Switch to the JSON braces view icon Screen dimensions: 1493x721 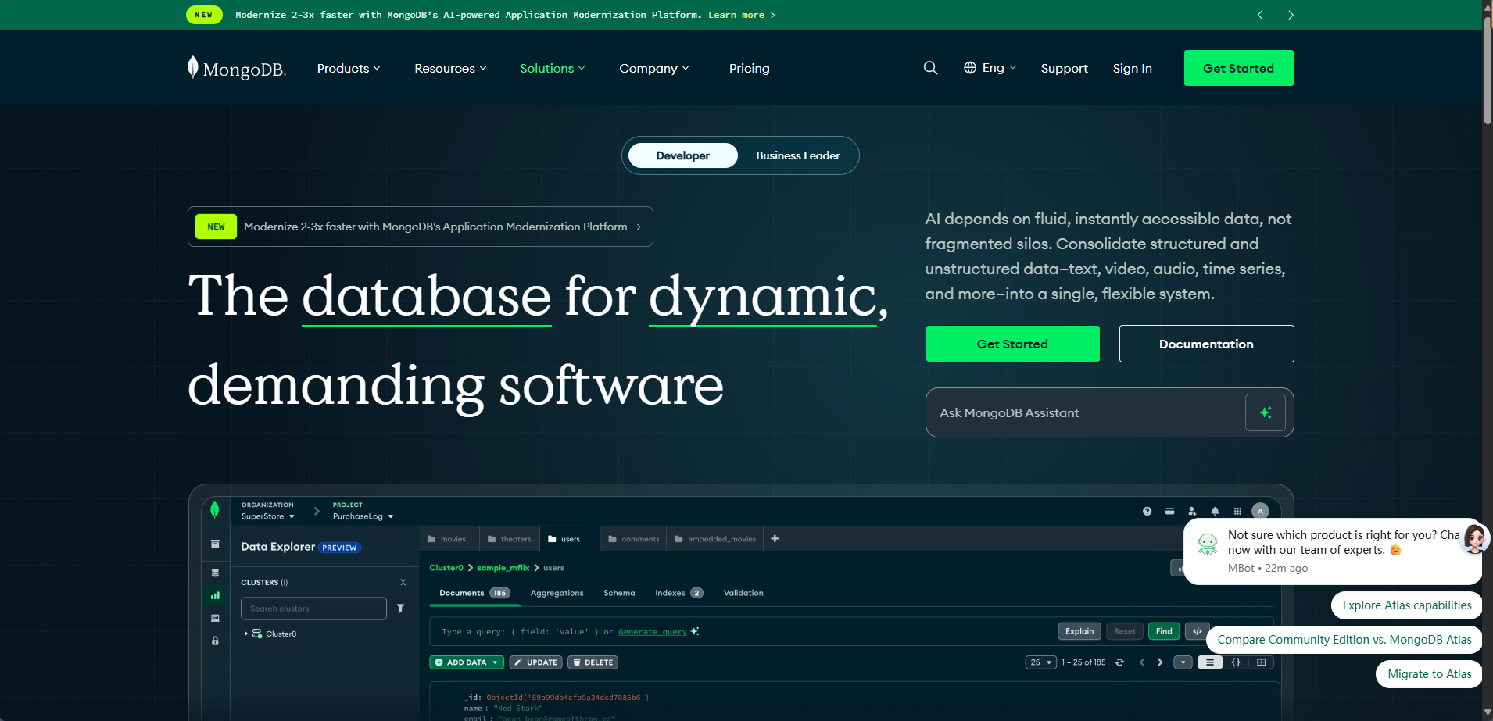[x=1236, y=662]
